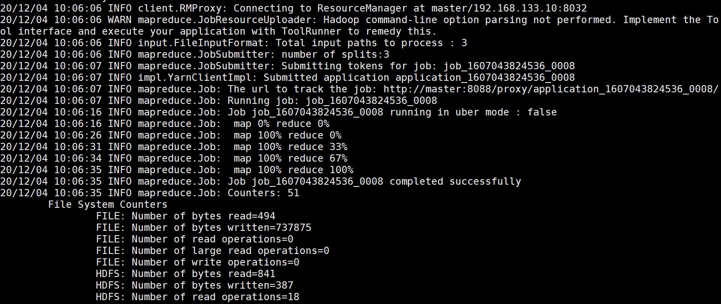This screenshot has width=721, height=304.
Task: Click the HDFS read operations=18 counter
Action: (197, 297)
